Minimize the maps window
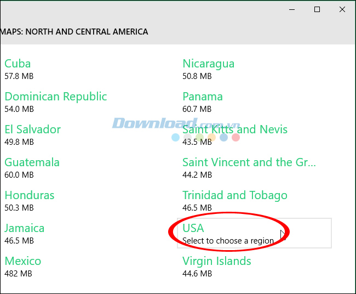356x294 pixels. coord(291,9)
